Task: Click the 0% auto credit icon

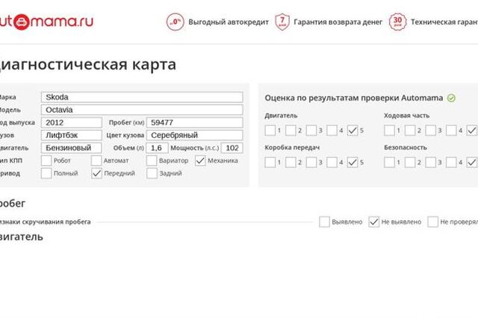Action: pyautogui.click(x=176, y=22)
